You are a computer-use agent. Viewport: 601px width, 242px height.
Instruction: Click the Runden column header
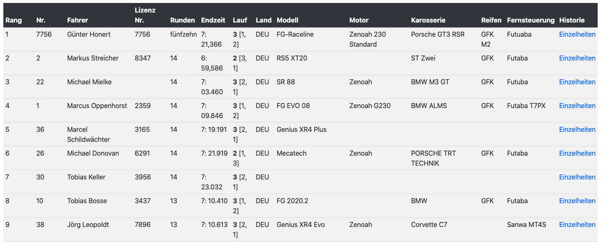pyautogui.click(x=182, y=20)
